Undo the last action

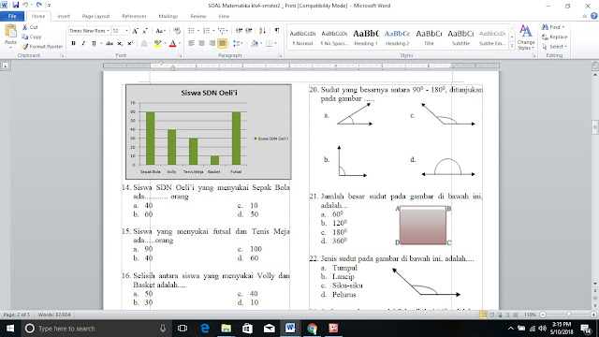[25, 5]
